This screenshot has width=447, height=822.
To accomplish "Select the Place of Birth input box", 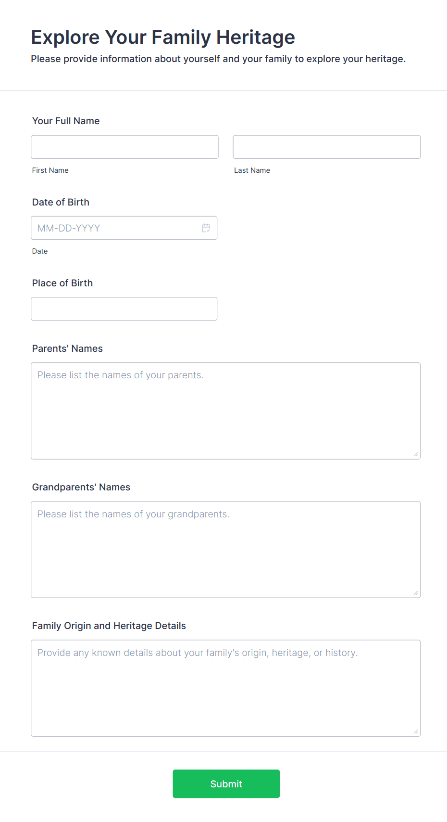I will point(124,309).
